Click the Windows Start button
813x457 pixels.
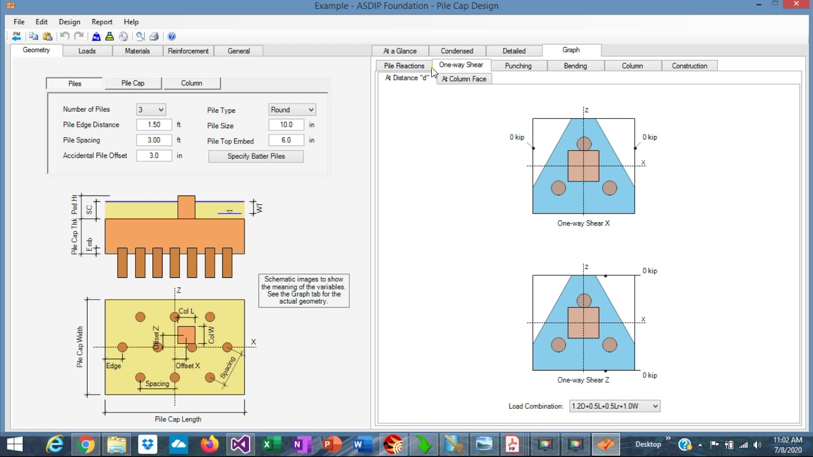15,444
